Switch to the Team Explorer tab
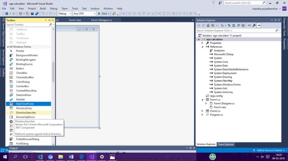 click(226, 144)
